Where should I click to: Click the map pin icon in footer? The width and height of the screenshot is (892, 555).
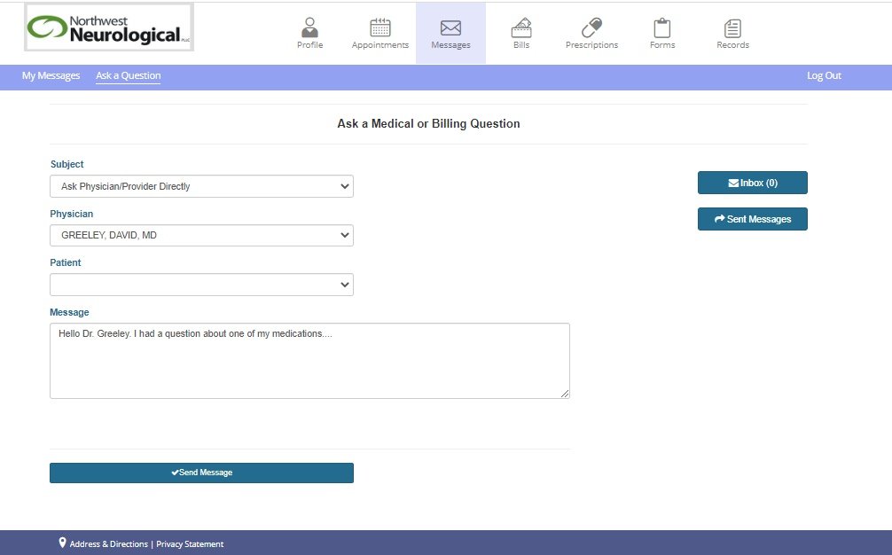pyautogui.click(x=62, y=543)
